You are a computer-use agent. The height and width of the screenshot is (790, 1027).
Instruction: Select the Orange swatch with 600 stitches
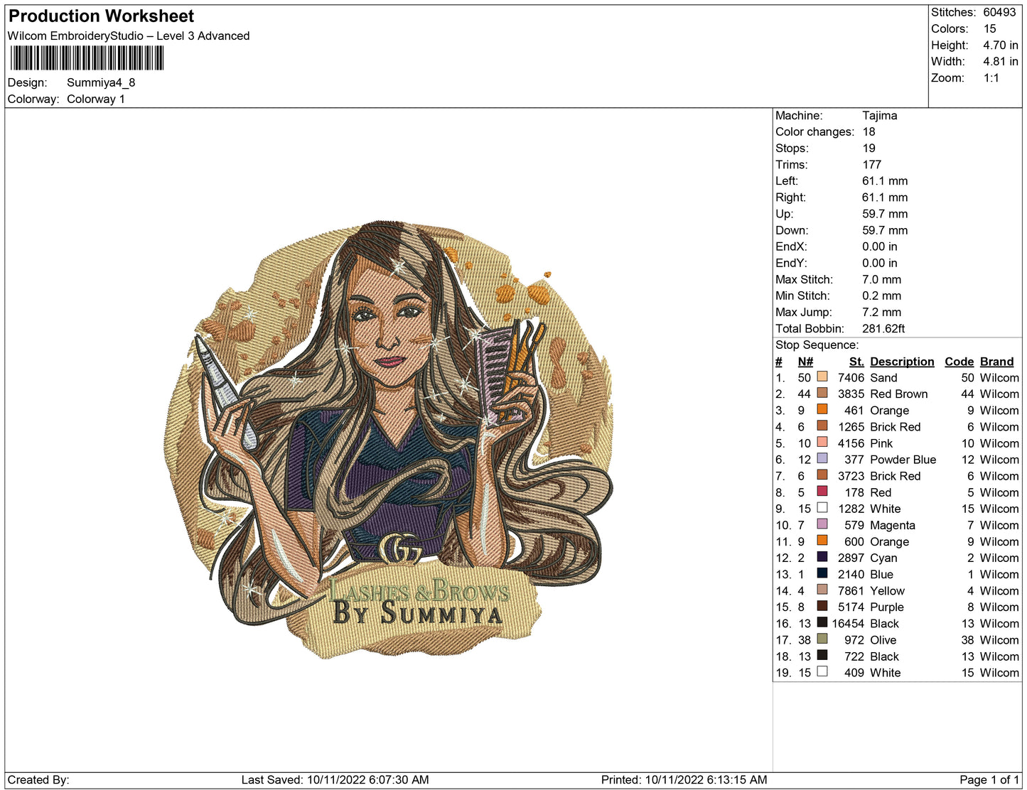click(x=822, y=540)
